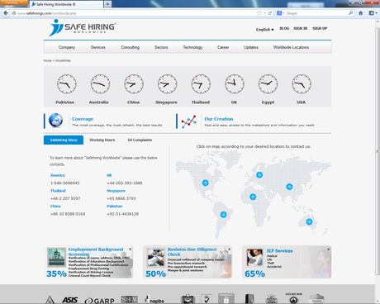Open the English language dropdown

coord(264,30)
